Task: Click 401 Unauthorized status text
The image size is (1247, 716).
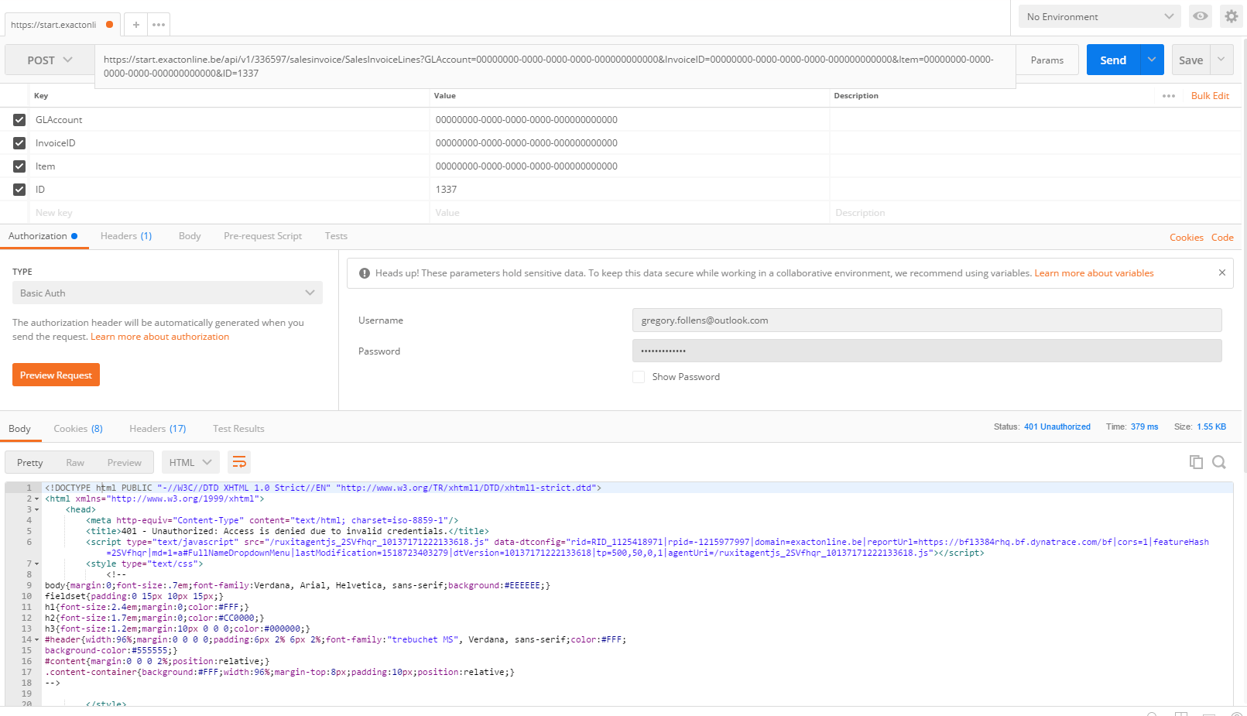Action: (x=1057, y=427)
